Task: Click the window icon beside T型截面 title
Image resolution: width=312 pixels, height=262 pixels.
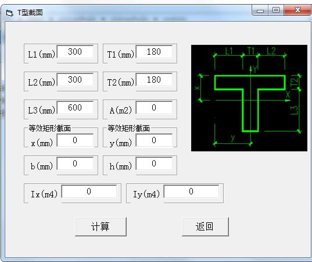Action: click(x=9, y=13)
